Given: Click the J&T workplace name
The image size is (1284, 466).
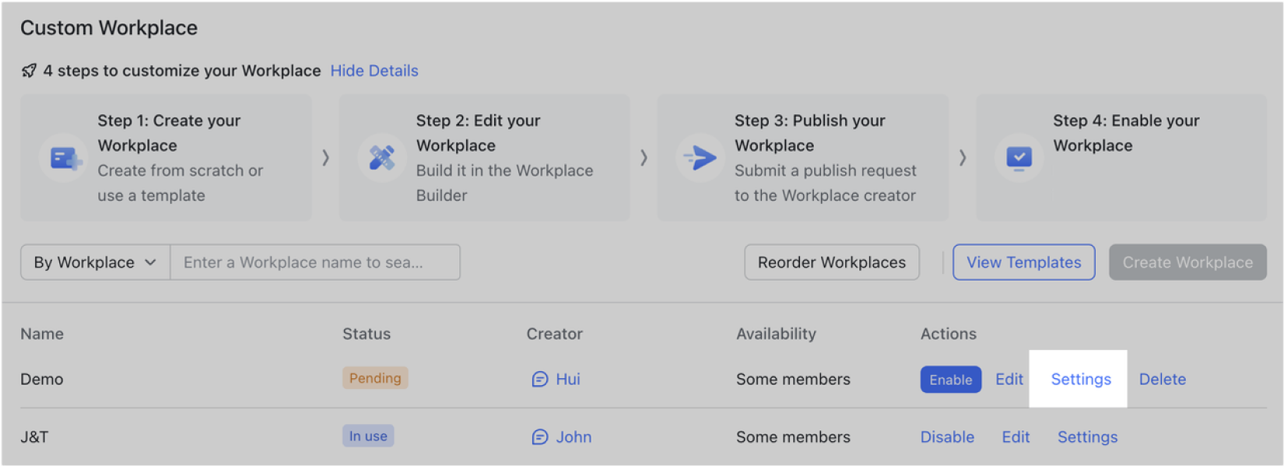Looking at the screenshot, I should coord(34,437).
